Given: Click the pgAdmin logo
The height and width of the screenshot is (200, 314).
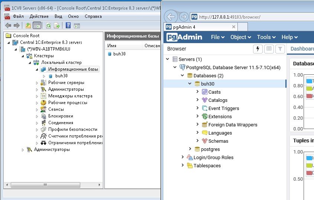Looking at the screenshot, I should (184, 37).
